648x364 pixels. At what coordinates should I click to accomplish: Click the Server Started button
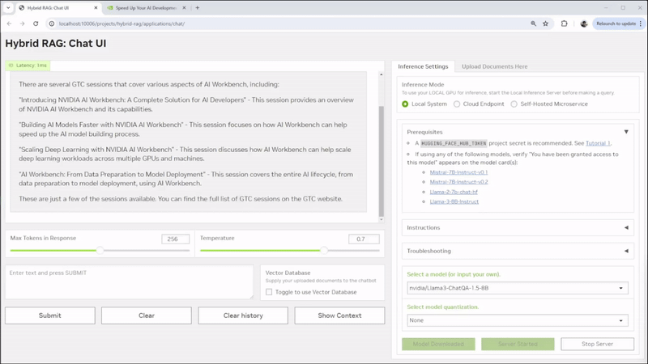[518, 344]
